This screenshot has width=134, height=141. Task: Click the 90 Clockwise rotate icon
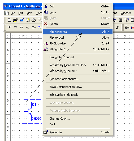click(x=46, y=43)
